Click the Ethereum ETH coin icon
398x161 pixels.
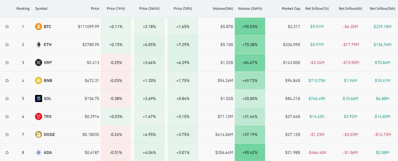[x=39, y=45]
